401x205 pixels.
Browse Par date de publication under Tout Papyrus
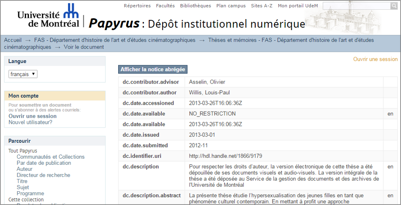click(44, 163)
